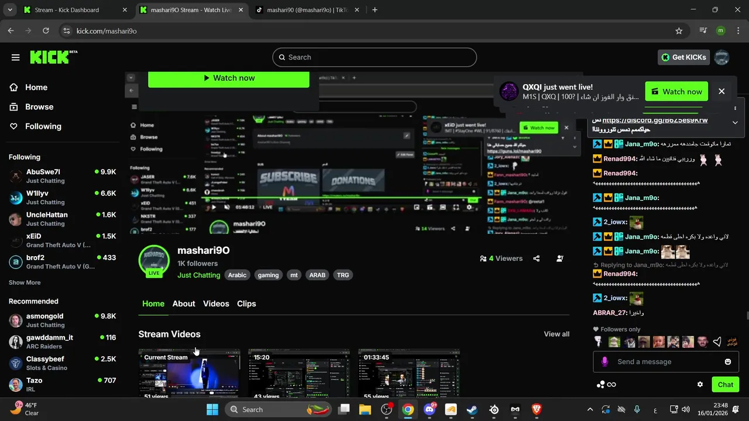The image size is (749, 421).
Task: Open Tazo recommended channel
Action: coord(62,384)
